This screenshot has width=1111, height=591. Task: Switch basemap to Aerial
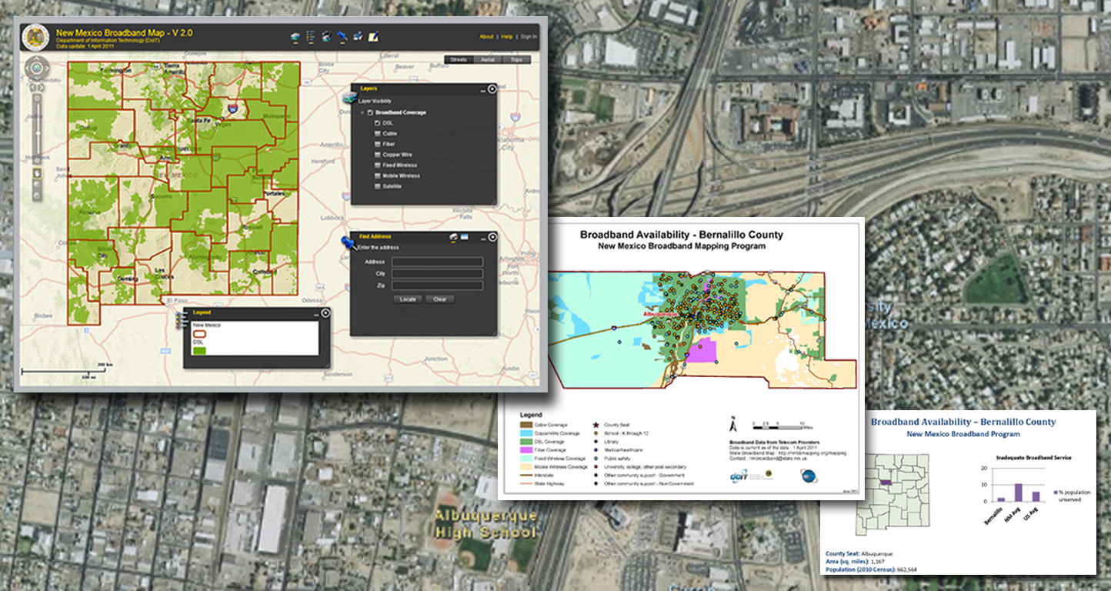tap(488, 59)
